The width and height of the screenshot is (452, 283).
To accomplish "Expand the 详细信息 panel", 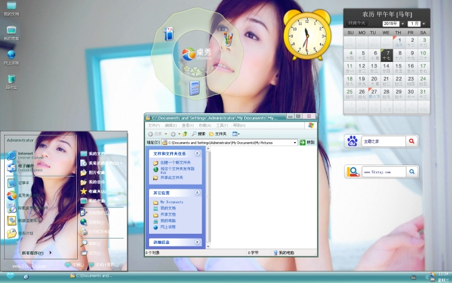I will (197, 242).
